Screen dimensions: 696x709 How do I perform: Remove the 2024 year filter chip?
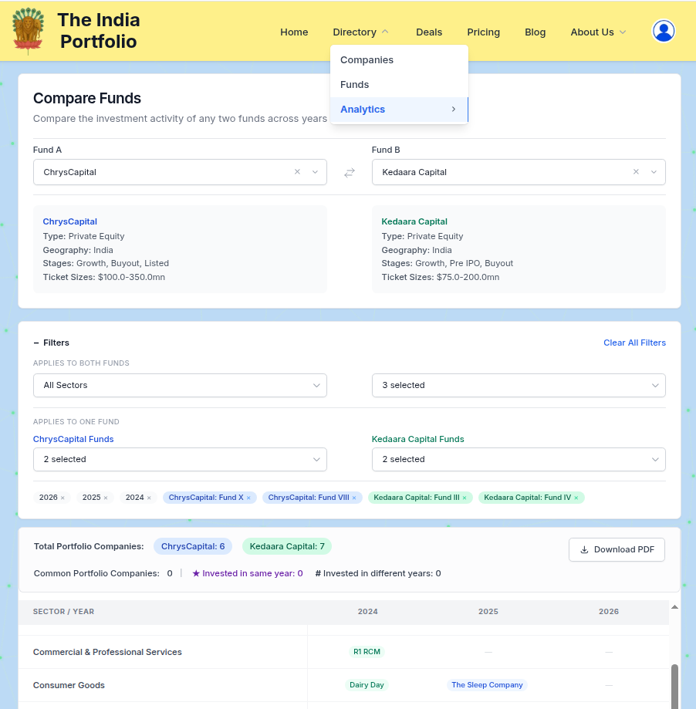pos(149,498)
